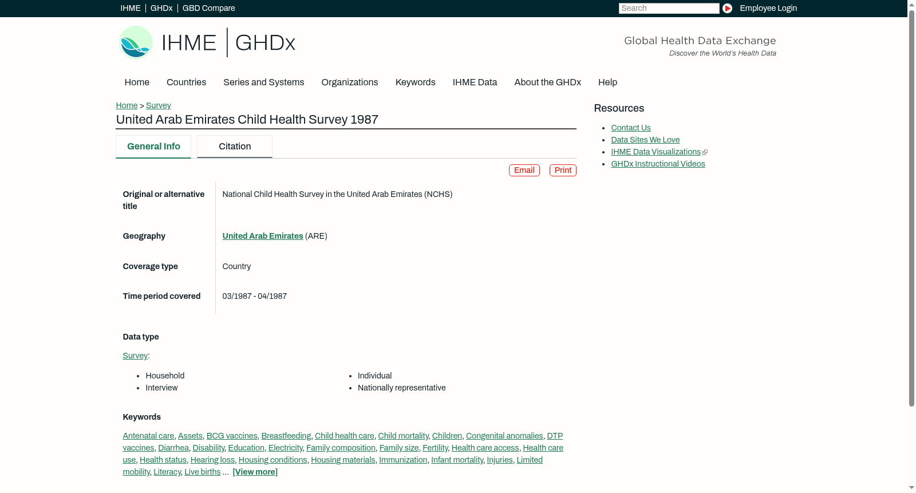The height and width of the screenshot is (493, 916).
Task: Open GBD Compare in top bar
Action: pyautogui.click(x=208, y=8)
